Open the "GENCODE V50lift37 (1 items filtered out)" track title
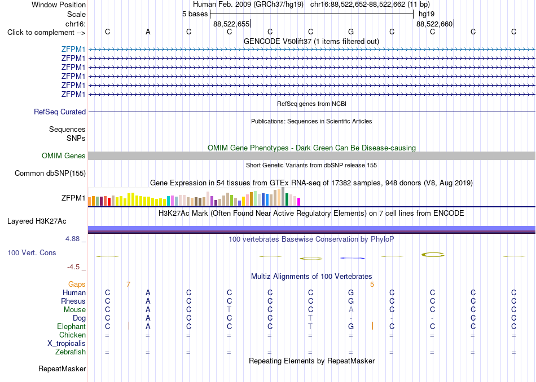Screen dimensions: 536x382 pos(311,41)
